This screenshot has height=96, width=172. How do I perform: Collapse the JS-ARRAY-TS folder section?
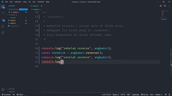7,15
